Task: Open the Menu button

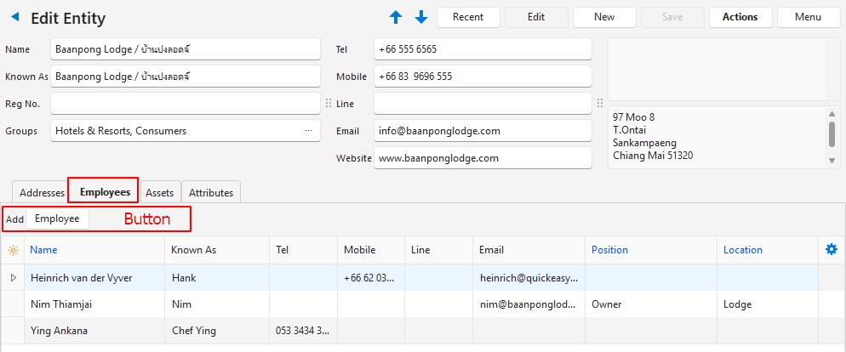Action: coord(808,17)
